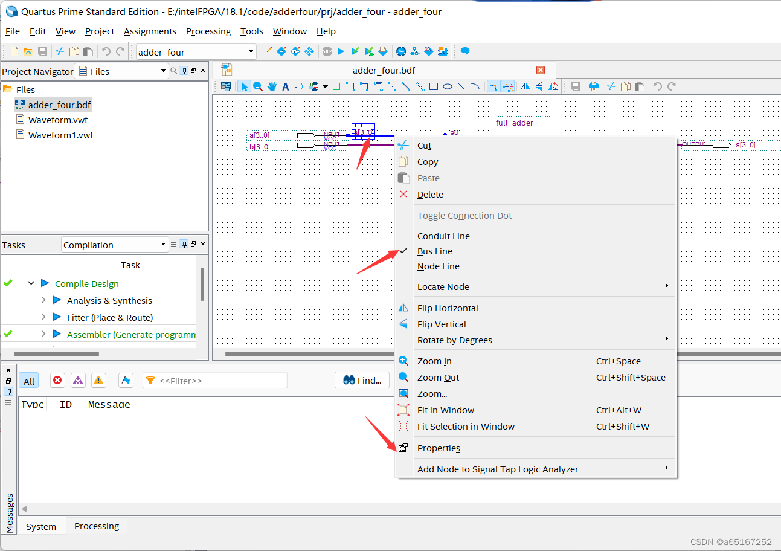The height and width of the screenshot is (551, 781).
Task: Close the adder_four.bdf tab with red X
Action: point(541,70)
